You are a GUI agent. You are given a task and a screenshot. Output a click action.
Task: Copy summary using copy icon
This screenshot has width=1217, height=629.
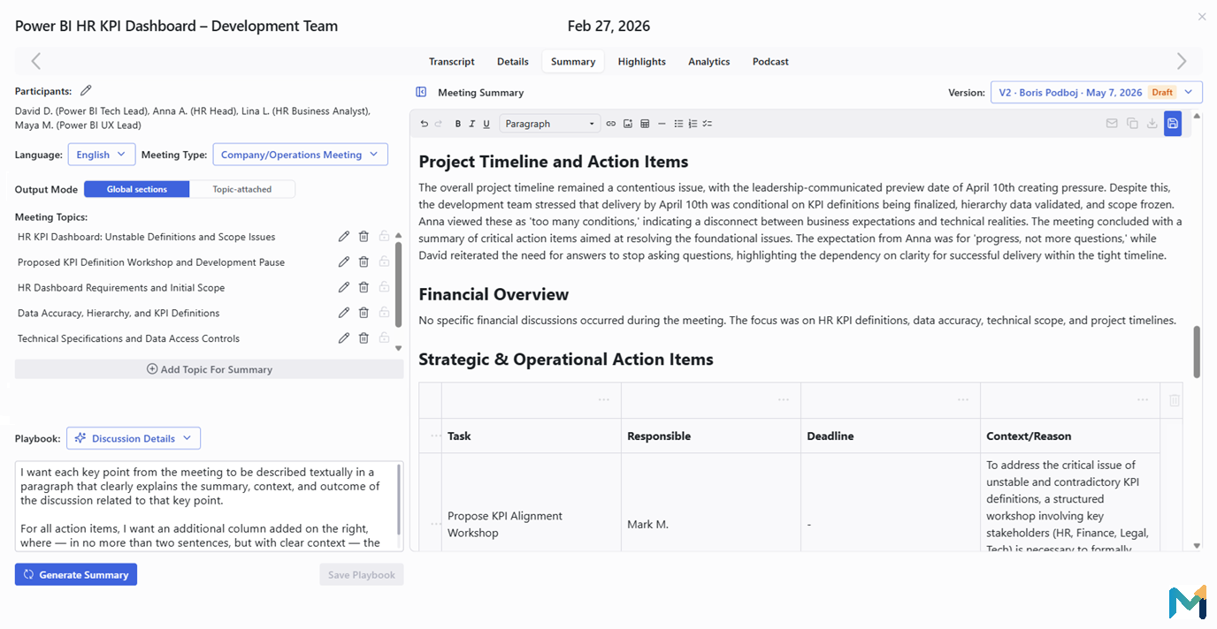coord(1132,124)
